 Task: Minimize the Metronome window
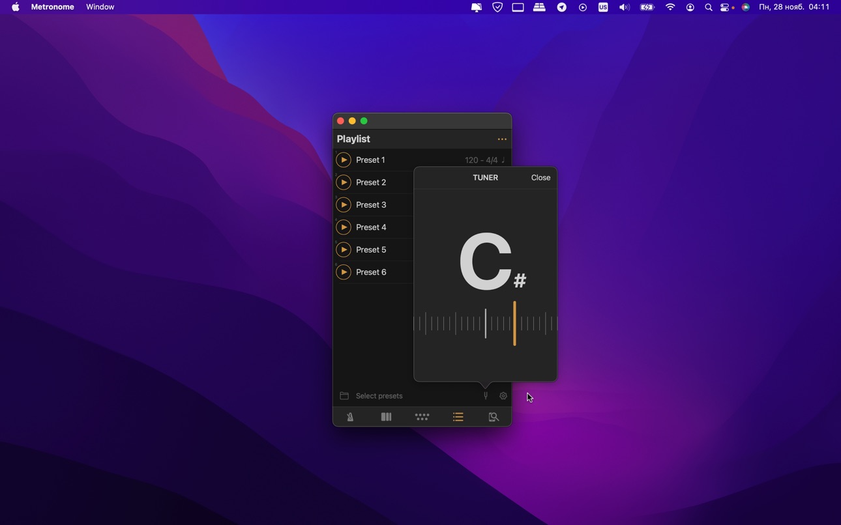[x=352, y=121]
